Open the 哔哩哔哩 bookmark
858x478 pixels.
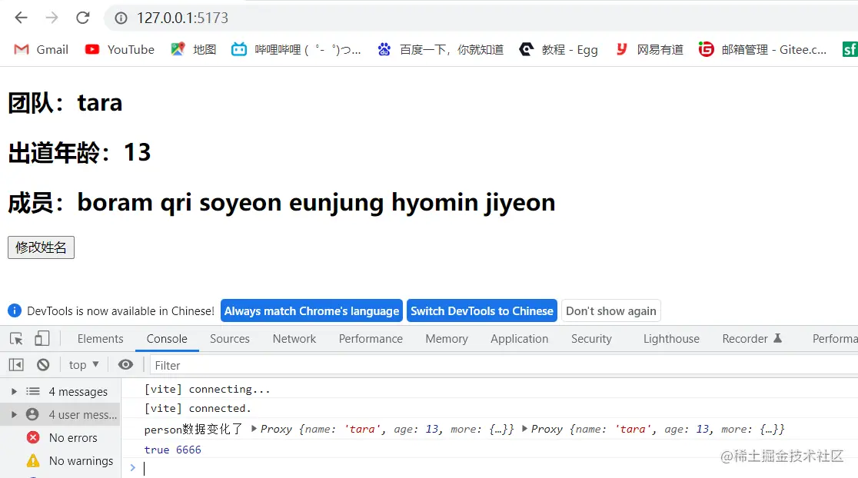coord(296,50)
